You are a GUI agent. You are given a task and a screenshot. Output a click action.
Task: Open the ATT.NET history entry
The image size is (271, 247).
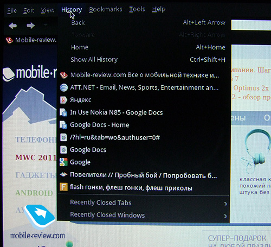[145, 87]
